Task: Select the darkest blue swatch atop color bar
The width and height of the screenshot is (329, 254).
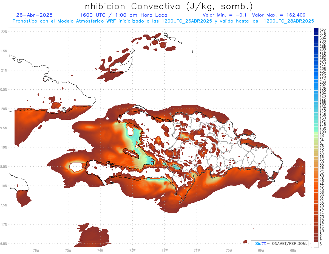Action: (x=316, y=29)
